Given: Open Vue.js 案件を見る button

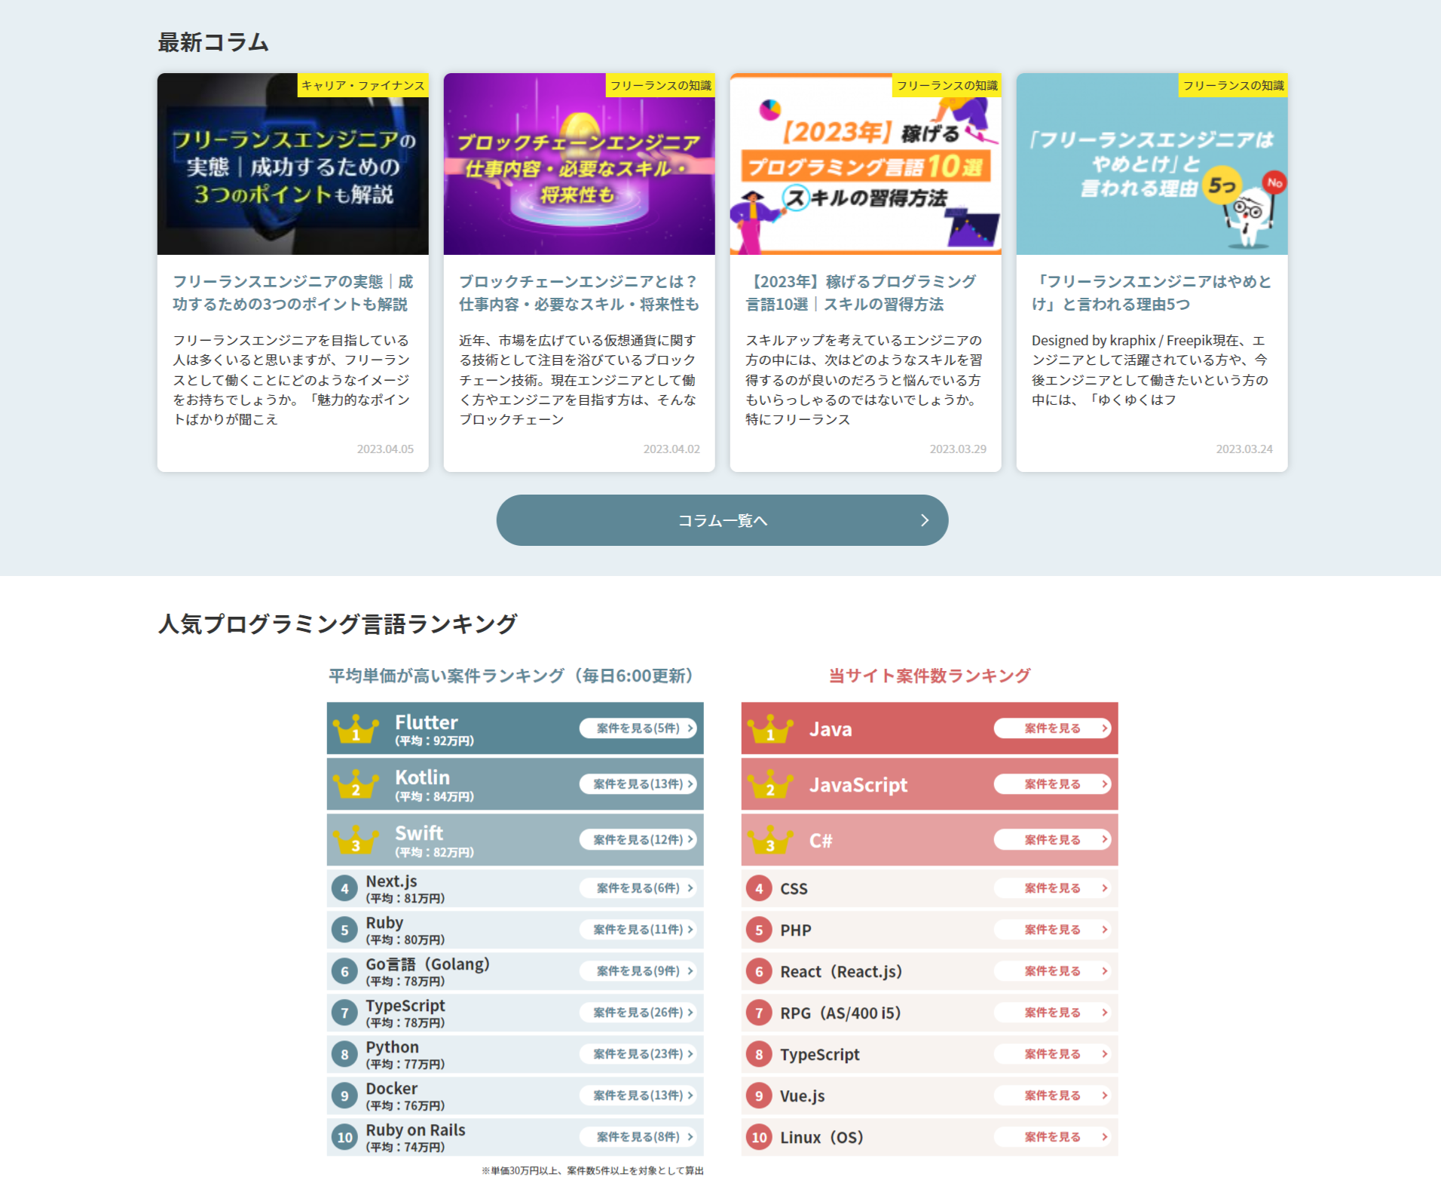Looking at the screenshot, I should click(x=1052, y=1095).
